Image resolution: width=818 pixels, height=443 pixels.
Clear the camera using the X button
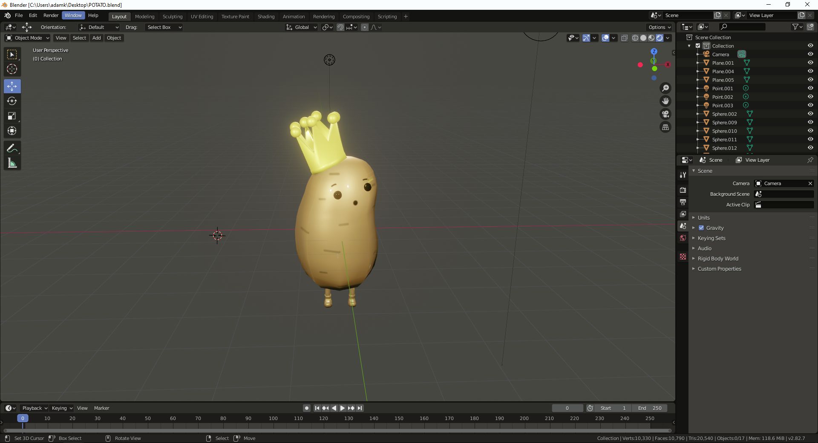tap(810, 183)
